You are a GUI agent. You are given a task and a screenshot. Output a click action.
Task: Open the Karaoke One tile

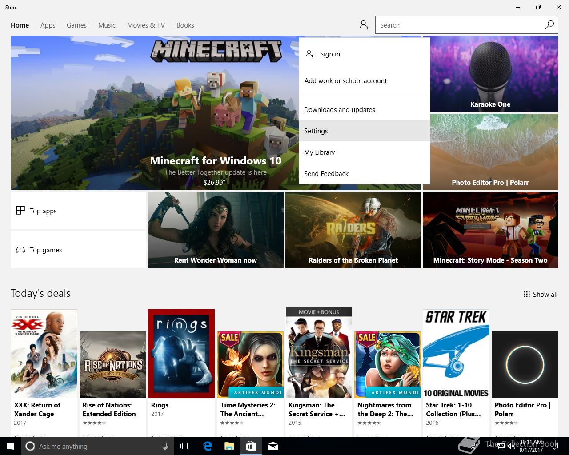490,74
